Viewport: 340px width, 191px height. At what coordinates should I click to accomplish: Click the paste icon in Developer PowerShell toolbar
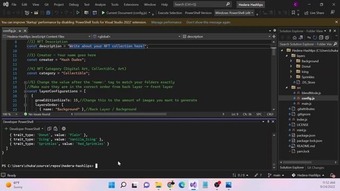55,128
